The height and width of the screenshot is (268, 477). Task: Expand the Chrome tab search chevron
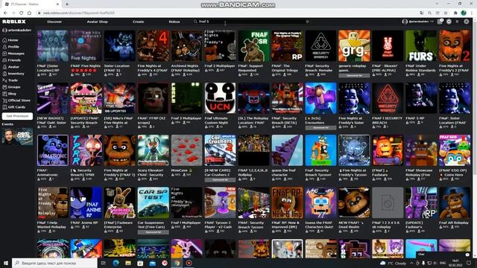437,4
